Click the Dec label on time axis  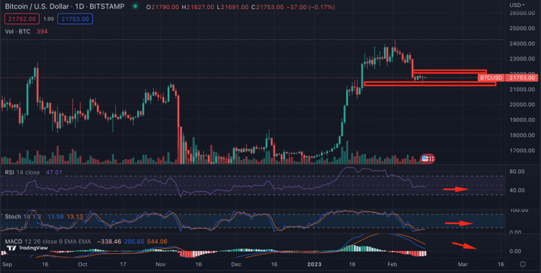tap(236, 265)
